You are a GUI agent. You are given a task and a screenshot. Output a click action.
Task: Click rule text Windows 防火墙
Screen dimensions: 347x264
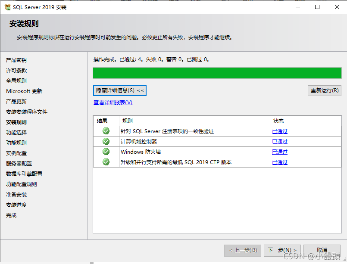tap(141, 152)
